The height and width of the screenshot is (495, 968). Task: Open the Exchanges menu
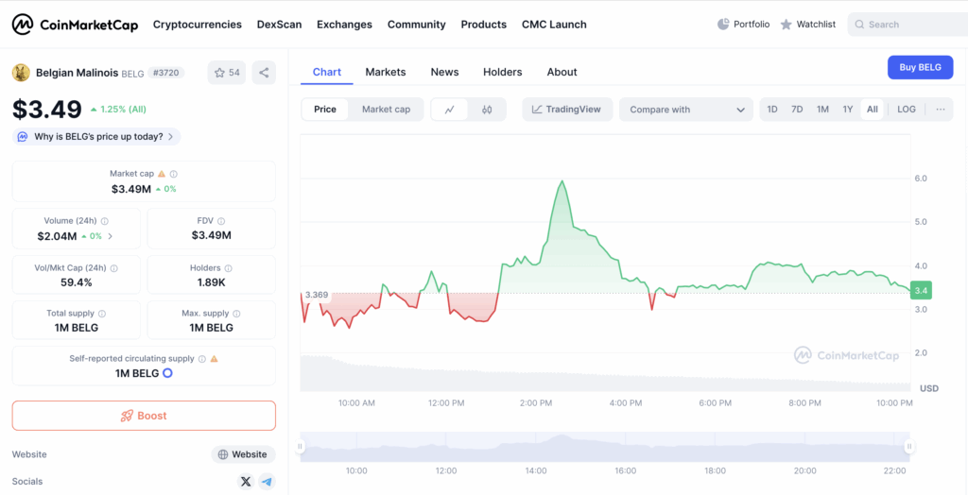[344, 25]
